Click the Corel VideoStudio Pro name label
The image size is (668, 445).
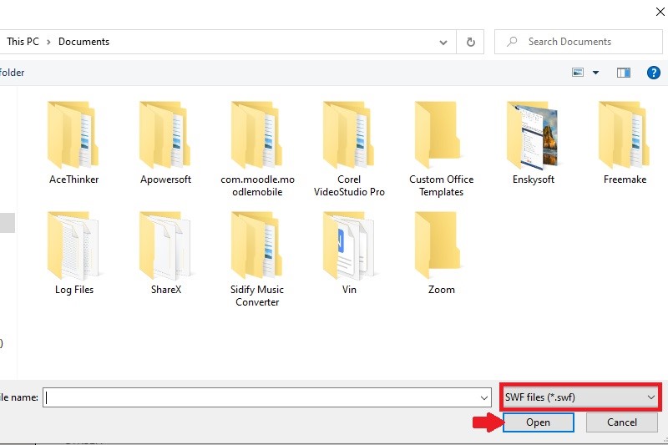click(x=349, y=185)
